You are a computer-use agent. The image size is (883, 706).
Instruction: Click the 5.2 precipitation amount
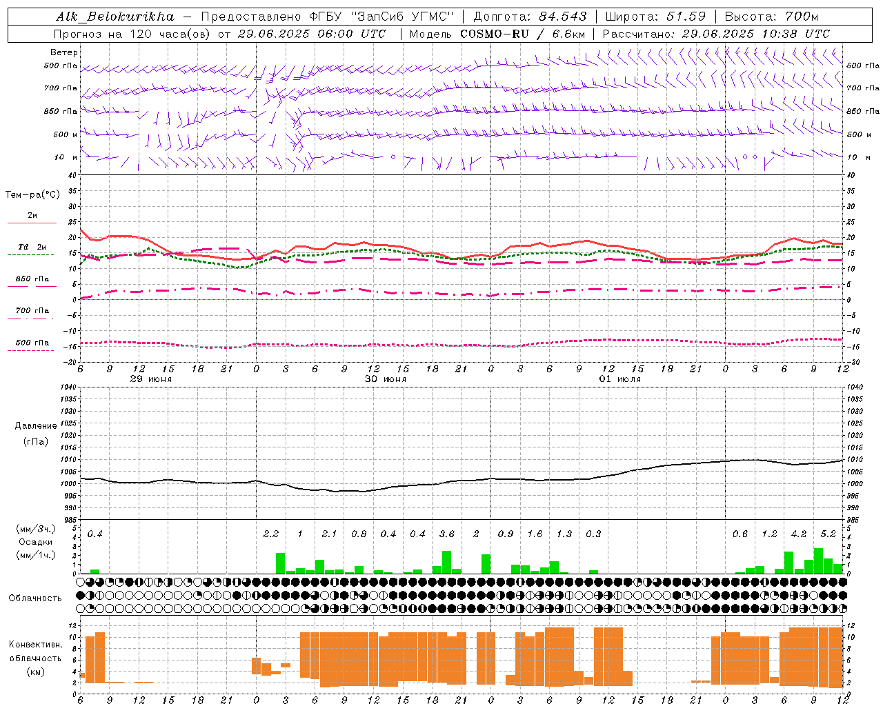click(828, 534)
